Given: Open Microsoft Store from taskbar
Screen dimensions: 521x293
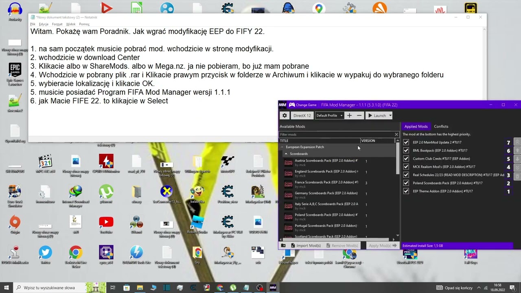Looking at the screenshot, I should (x=127, y=288).
